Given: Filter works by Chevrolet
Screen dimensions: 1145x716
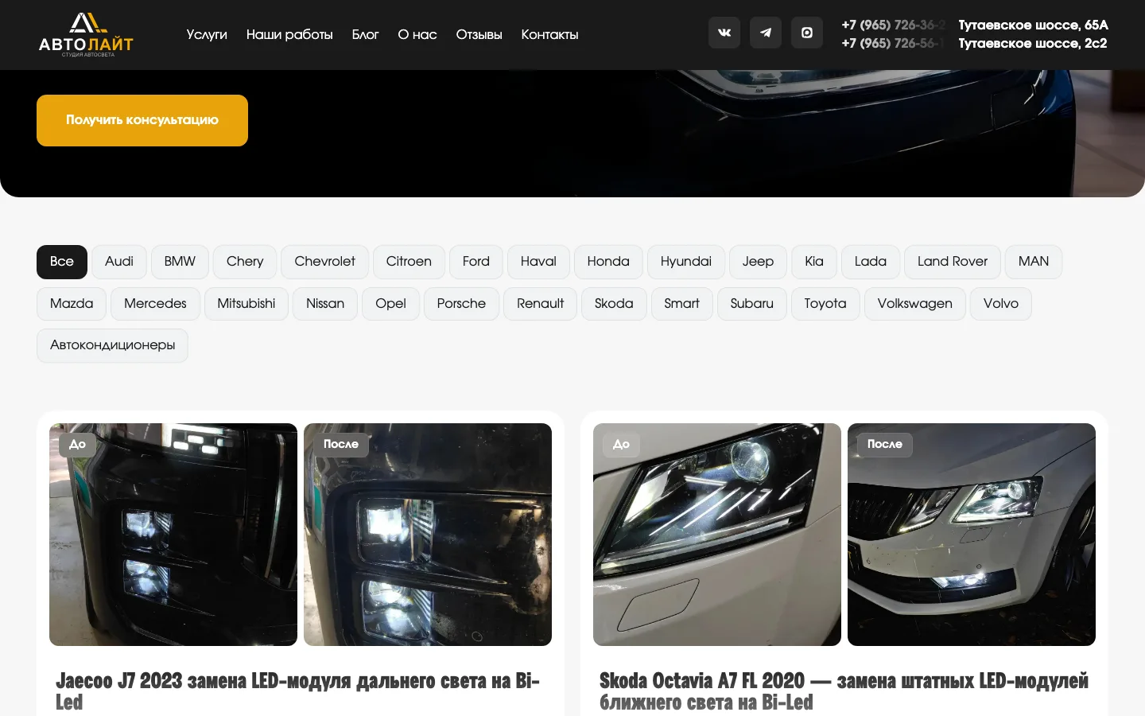Looking at the screenshot, I should click(324, 262).
